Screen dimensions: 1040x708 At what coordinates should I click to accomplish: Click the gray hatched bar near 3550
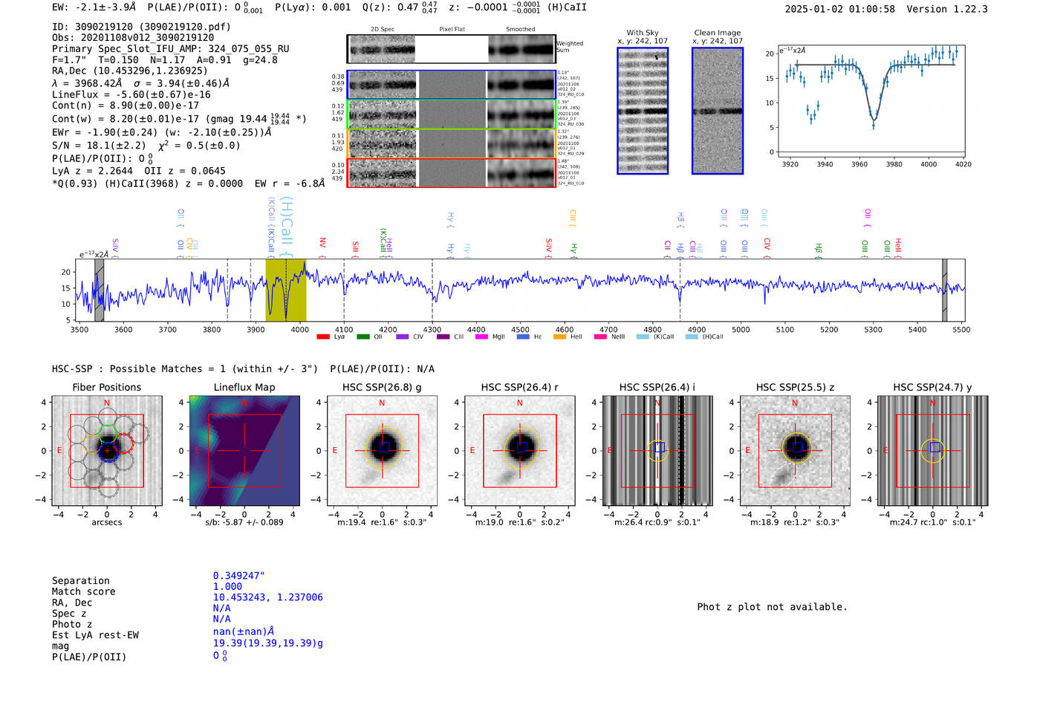coord(100,290)
